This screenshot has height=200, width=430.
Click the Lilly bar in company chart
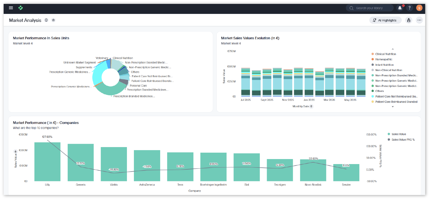tap(47, 162)
